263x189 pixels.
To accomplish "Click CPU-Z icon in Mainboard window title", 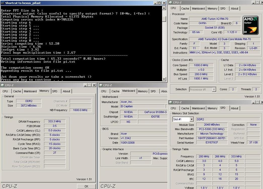I will tap(101, 85).
